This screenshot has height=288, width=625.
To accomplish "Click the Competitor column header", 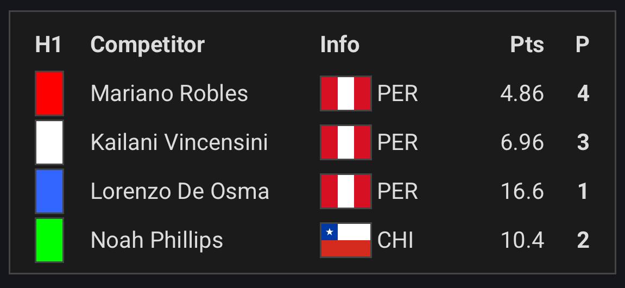I will [x=148, y=45].
